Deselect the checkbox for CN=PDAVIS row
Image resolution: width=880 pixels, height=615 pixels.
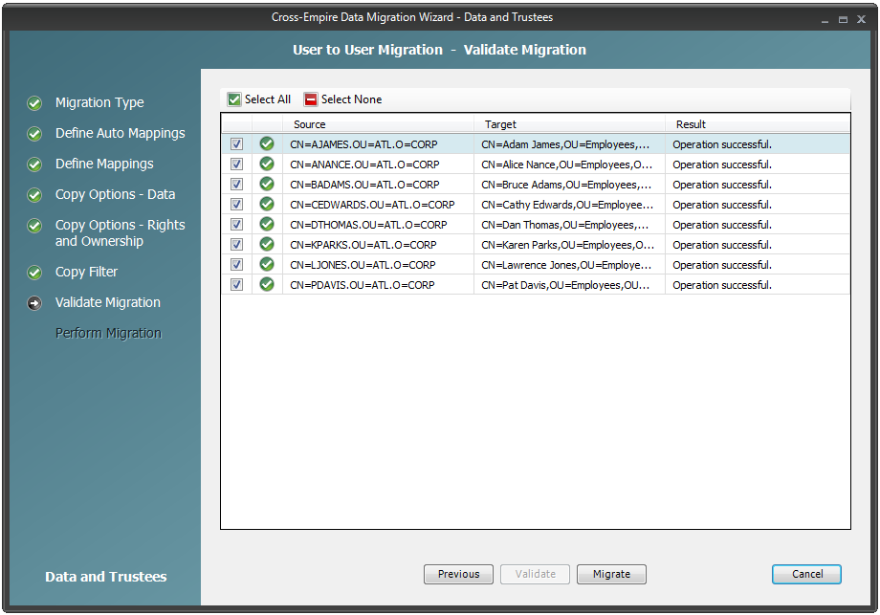(x=236, y=285)
